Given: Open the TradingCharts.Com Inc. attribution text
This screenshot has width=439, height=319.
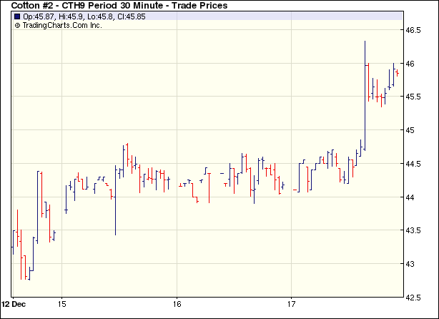Looking at the screenshot, I should tap(63, 25).
